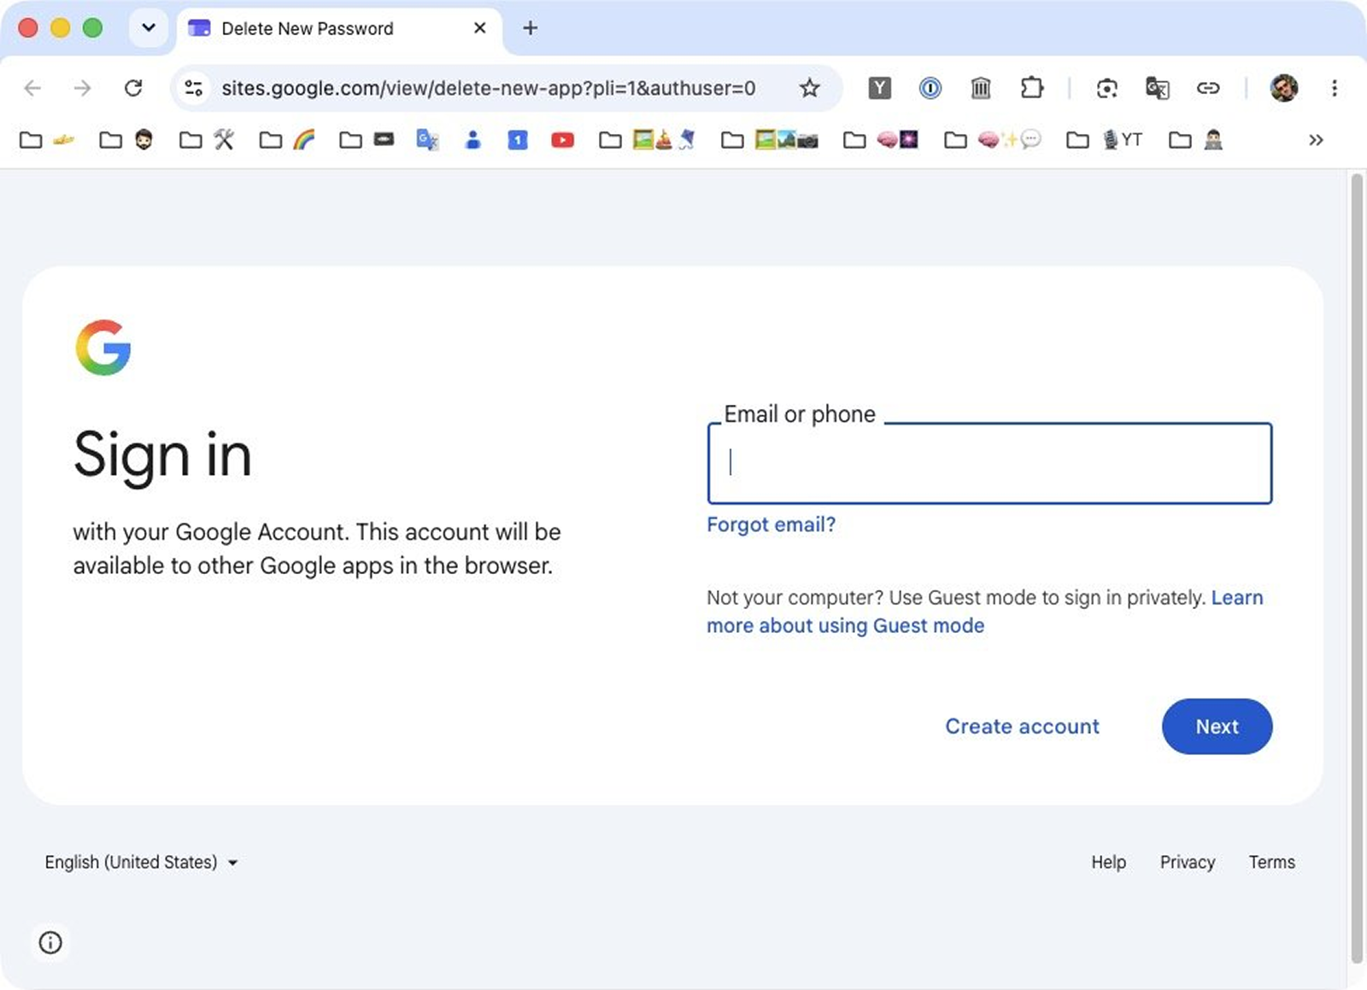Image resolution: width=1367 pixels, height=990 pixels.
Task: Click the page's vertical scrollbar
Action: click(x=1356, y=568)
